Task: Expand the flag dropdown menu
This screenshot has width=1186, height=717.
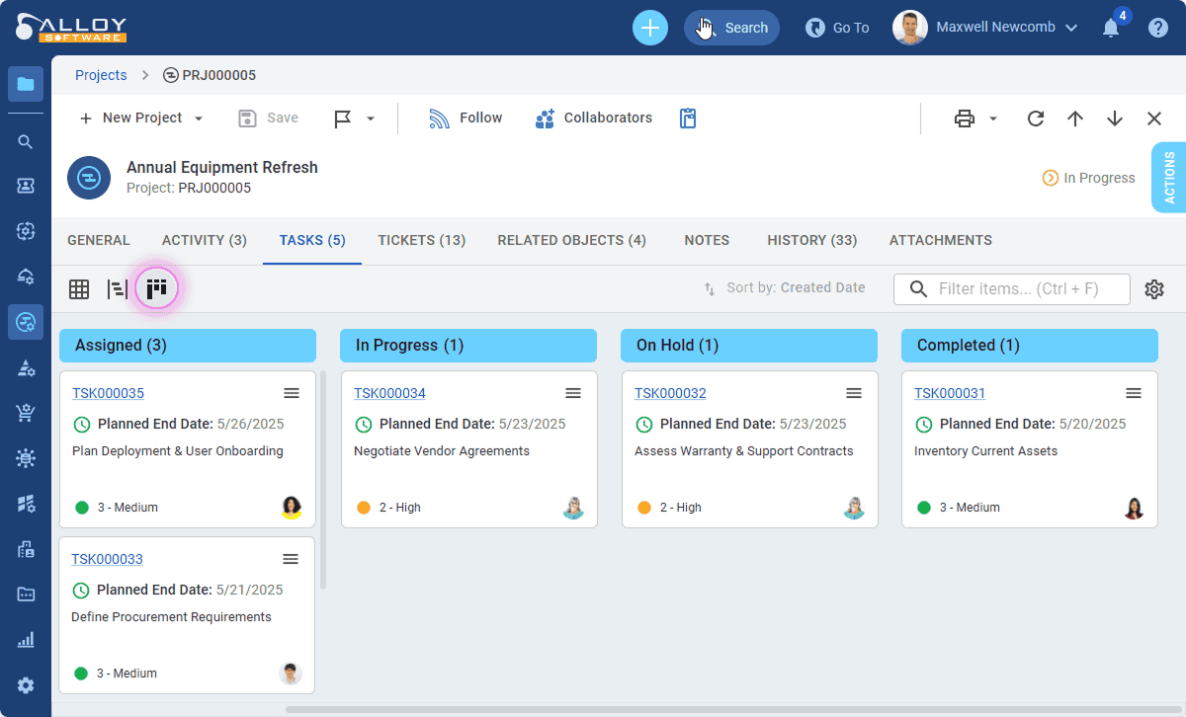Action: click(x=371, y=119)
